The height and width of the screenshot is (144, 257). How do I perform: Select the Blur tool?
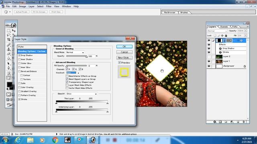tap(9, 58)
